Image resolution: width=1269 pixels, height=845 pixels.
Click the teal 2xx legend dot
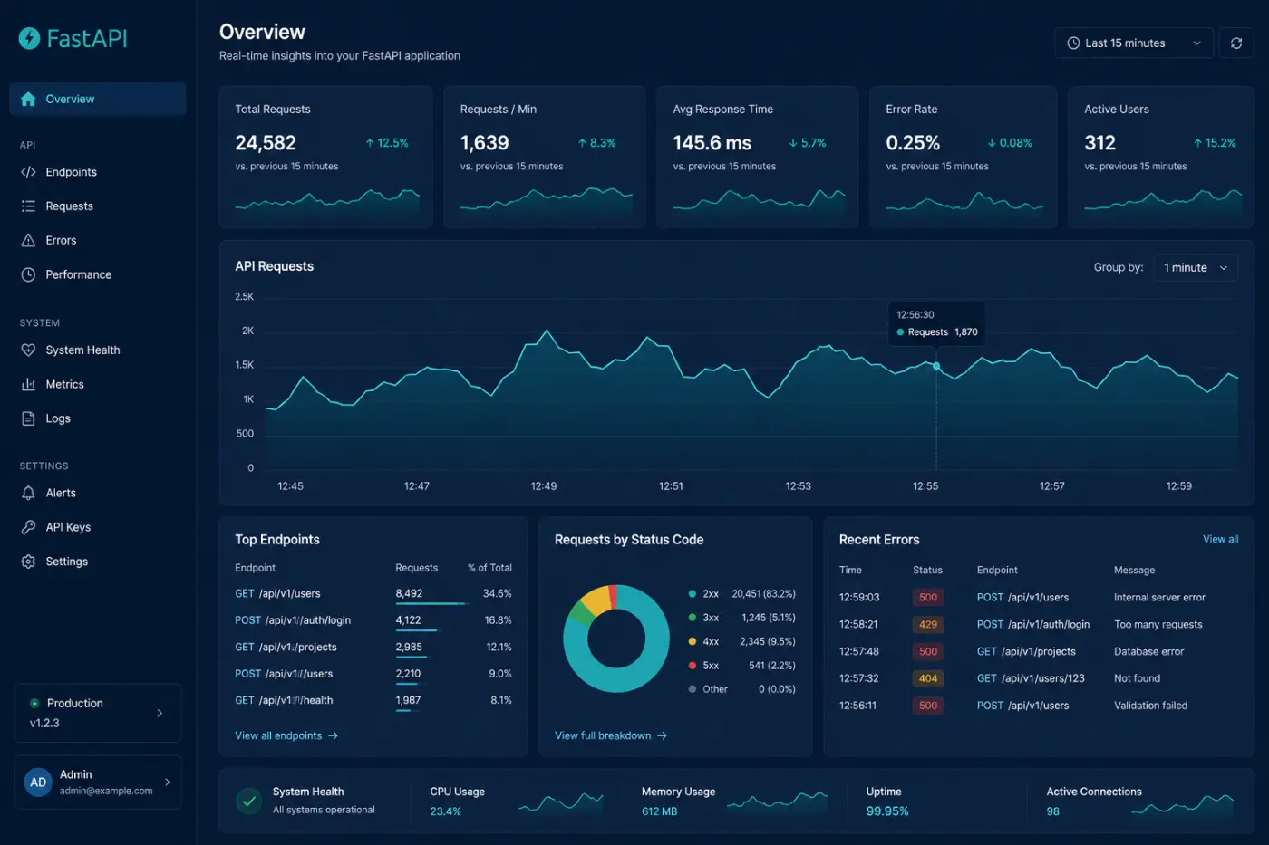(693, 594)
